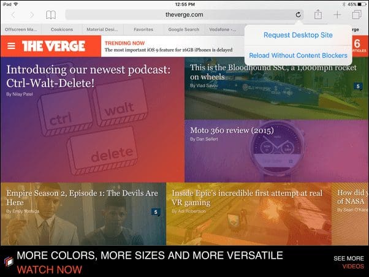Open the partially visible NASA article
The height and width of the screenshot is (277, 369).
pyautogui.click(x=350, y=214)
